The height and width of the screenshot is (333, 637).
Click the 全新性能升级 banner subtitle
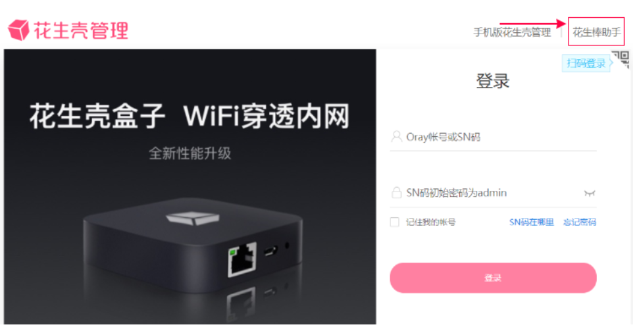[190, 153]
